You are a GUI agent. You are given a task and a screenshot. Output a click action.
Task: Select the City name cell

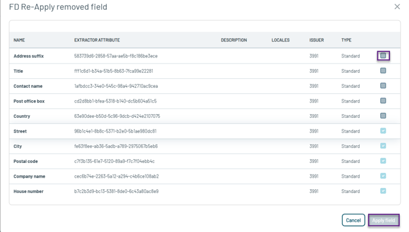[x=18, y=147]
